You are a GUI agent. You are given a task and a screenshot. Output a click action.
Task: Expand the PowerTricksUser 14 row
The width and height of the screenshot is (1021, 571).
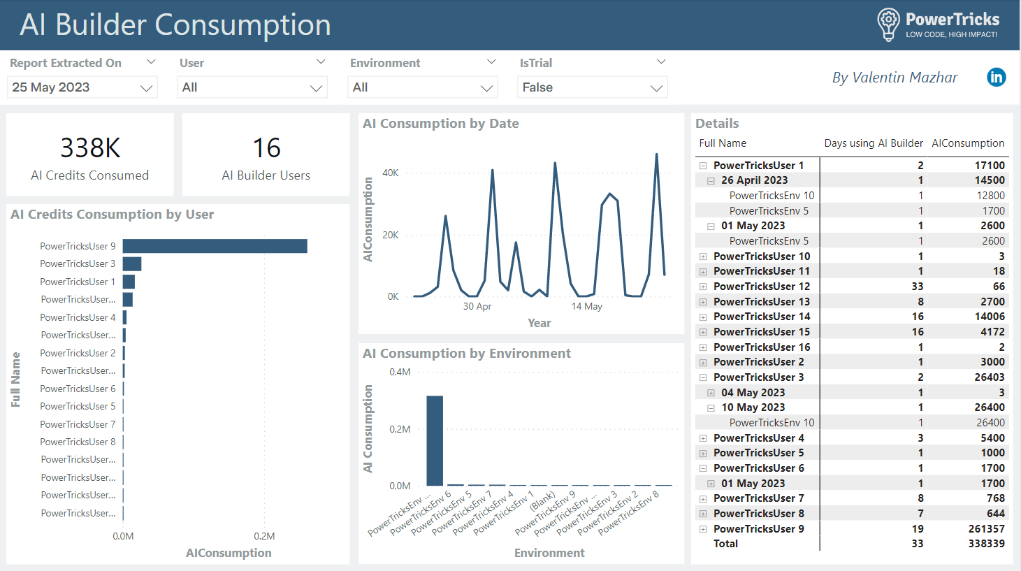[703, 317]
